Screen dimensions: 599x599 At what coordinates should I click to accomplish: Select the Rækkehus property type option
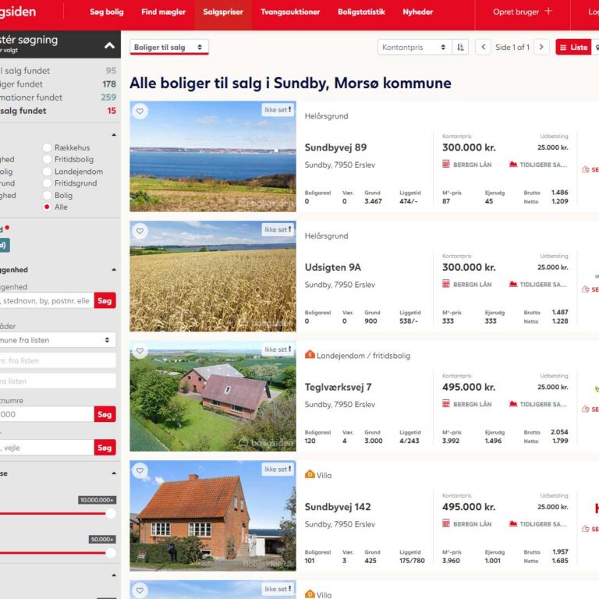[48, 147]
